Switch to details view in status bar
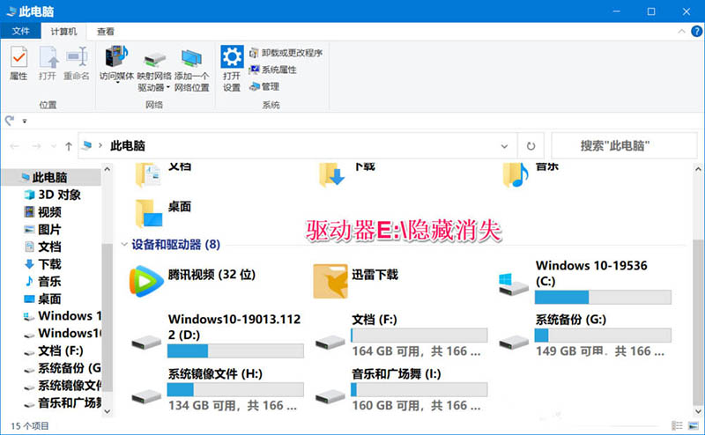 point(677,425)
